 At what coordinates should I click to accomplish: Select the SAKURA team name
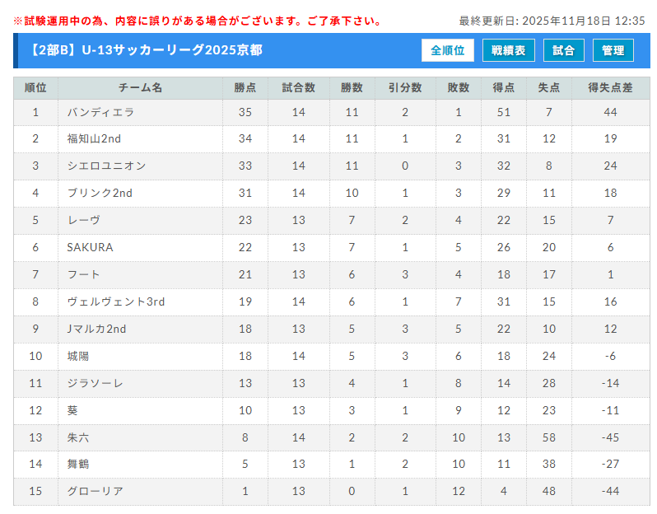tap(90, 247)
